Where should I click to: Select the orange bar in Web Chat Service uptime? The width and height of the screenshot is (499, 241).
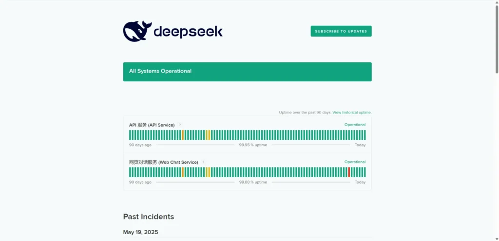[183, 172]
